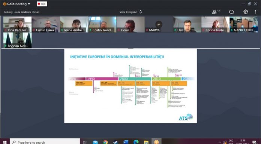Click green mic icon on NANU CORN tile
The height and width of the screenshot is (144, 261).
pyautogui.click(x=232, y=30)
